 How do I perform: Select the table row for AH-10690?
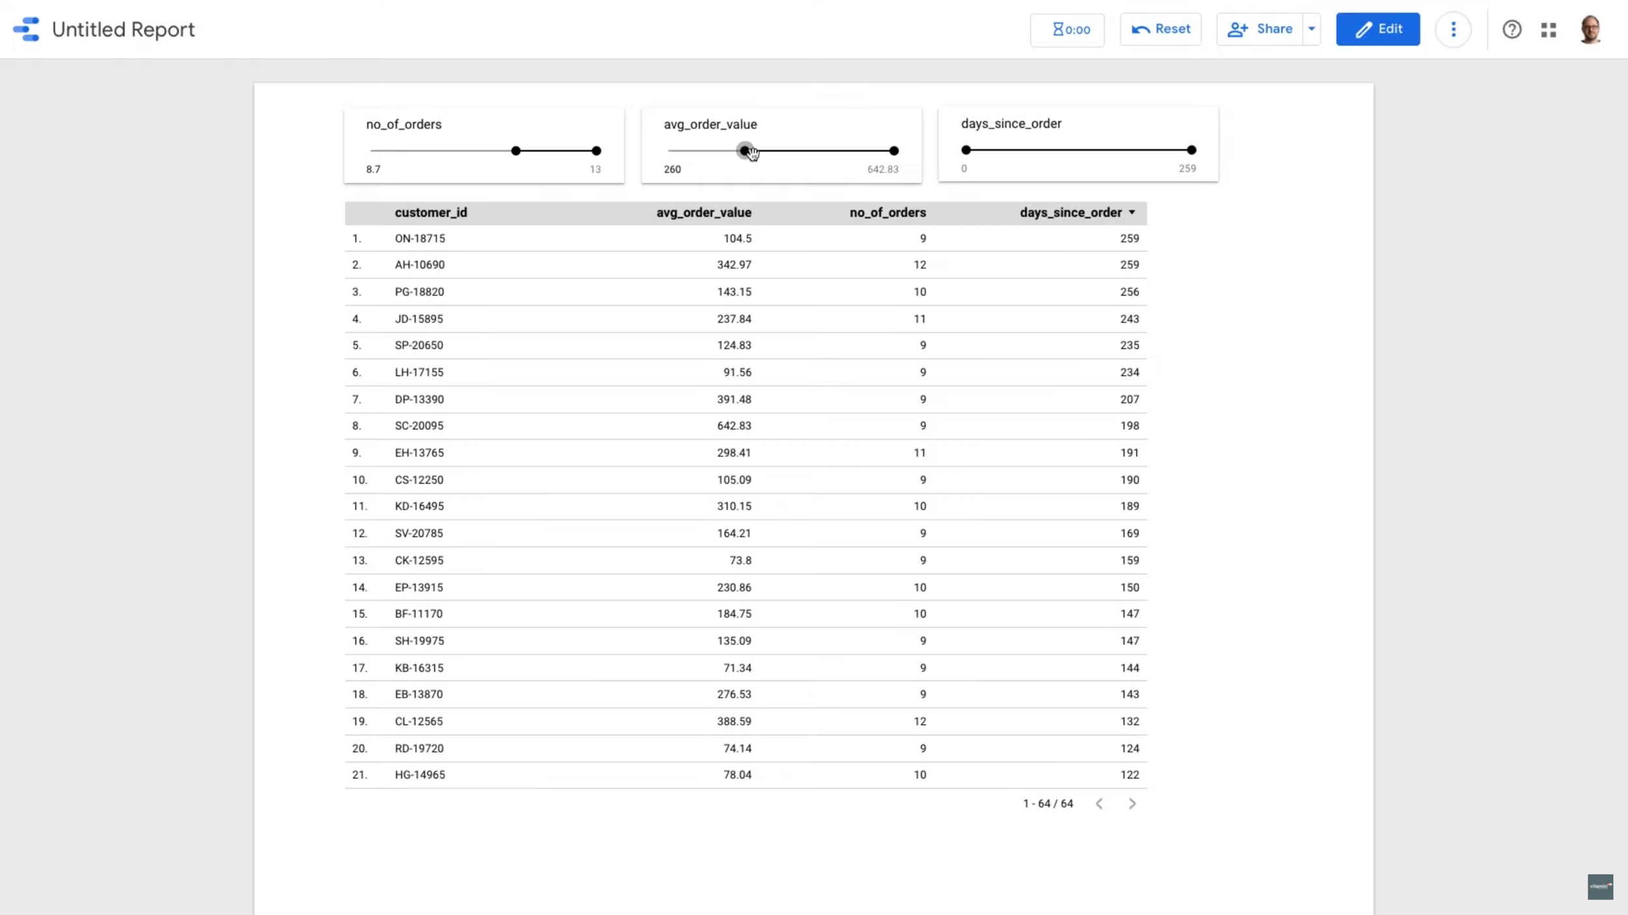(419, 265)
